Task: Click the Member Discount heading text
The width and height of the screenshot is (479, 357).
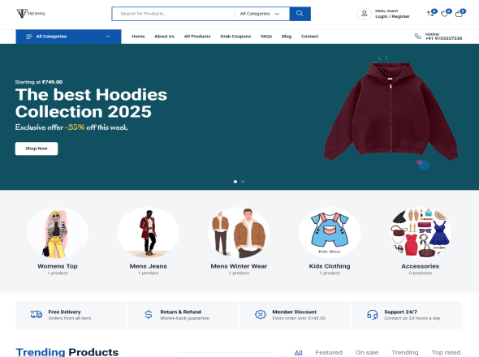Action: coord(295,312)
